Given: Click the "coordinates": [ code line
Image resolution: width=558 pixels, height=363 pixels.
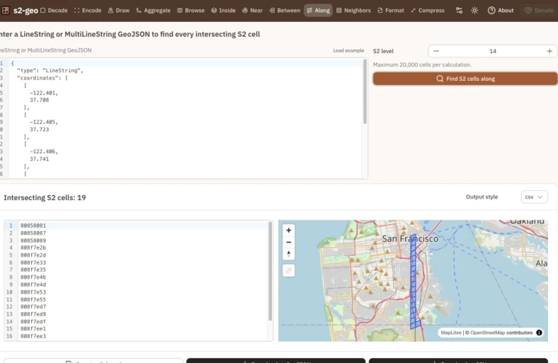Looking at the screenshot, I should [42, 78].
